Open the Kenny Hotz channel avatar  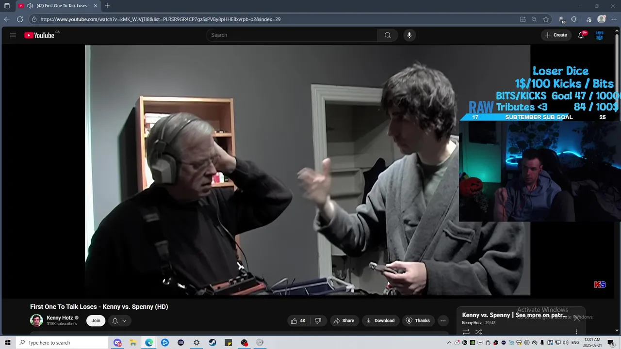point(36,320)
